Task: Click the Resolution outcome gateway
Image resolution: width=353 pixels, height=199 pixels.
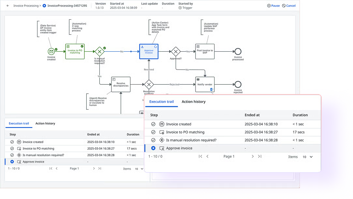Action: [x=149, y=85]
